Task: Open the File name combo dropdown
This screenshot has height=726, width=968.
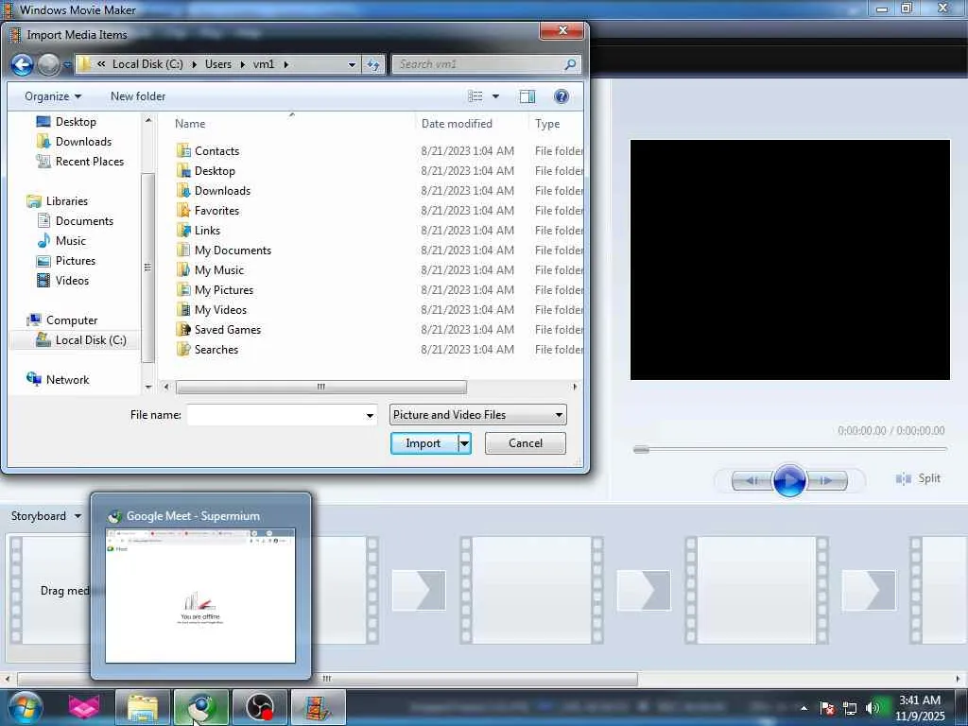Action: [370, 416]
